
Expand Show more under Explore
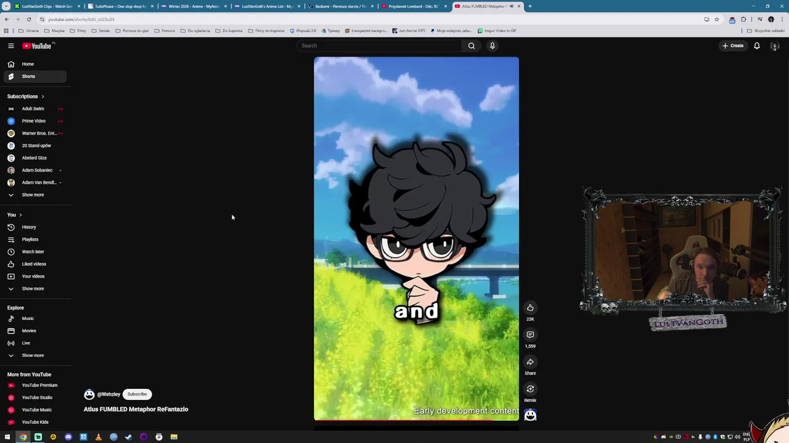[35, 356]
